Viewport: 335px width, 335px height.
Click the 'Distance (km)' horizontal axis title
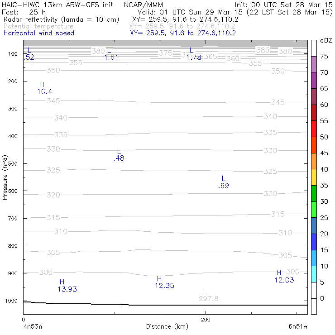(167, 326)
